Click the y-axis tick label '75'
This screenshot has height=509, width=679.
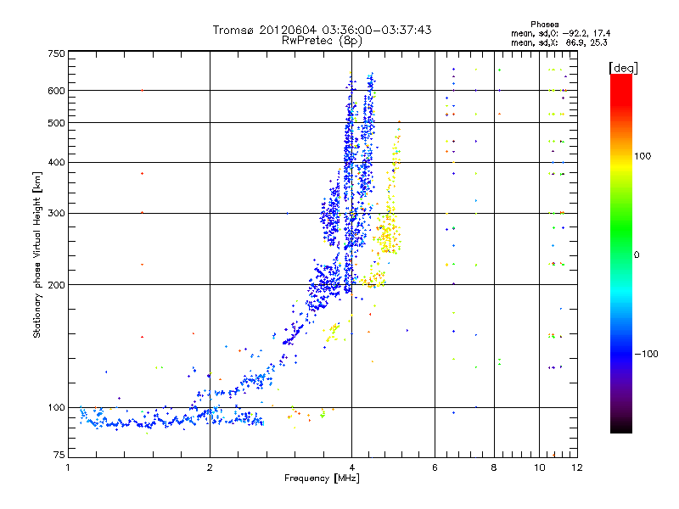59,455
